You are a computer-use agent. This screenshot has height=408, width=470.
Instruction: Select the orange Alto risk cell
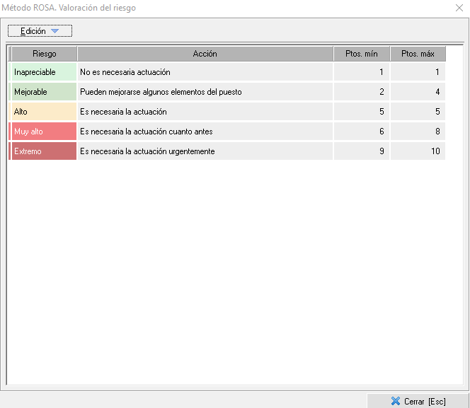(x=44, y=112)
